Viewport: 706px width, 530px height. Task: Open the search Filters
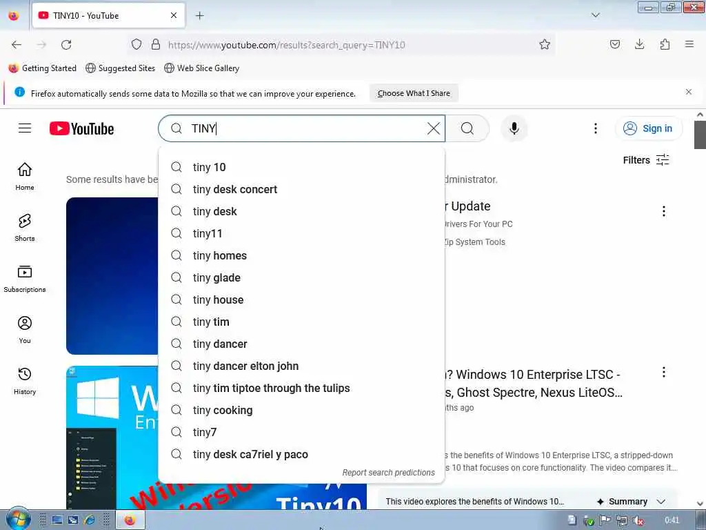[646, 160]
